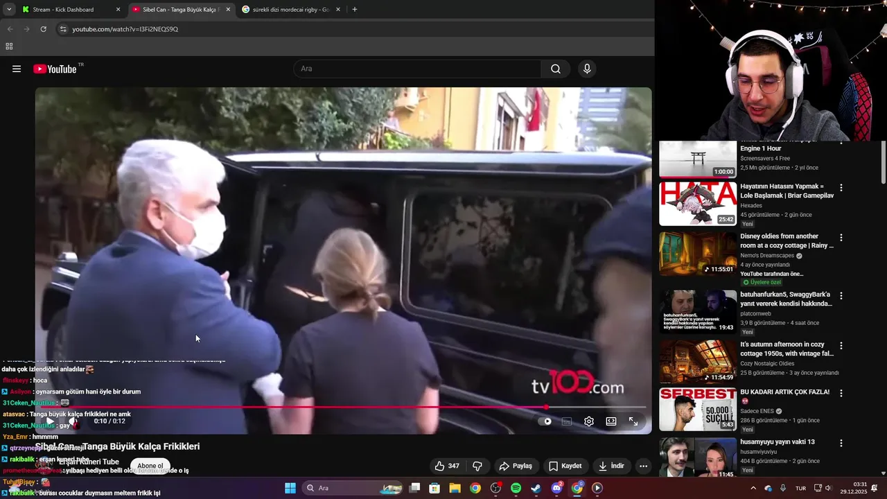Open options menu for BU KADARI ARTIK ÇOK FAZLA
Screen dimensions: 887x499
[841, 393]
